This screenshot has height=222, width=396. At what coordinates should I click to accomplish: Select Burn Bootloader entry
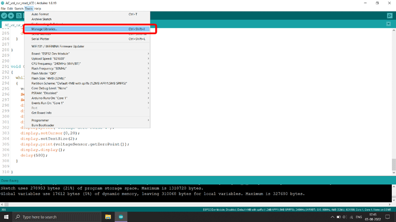[x=87, y=125]
